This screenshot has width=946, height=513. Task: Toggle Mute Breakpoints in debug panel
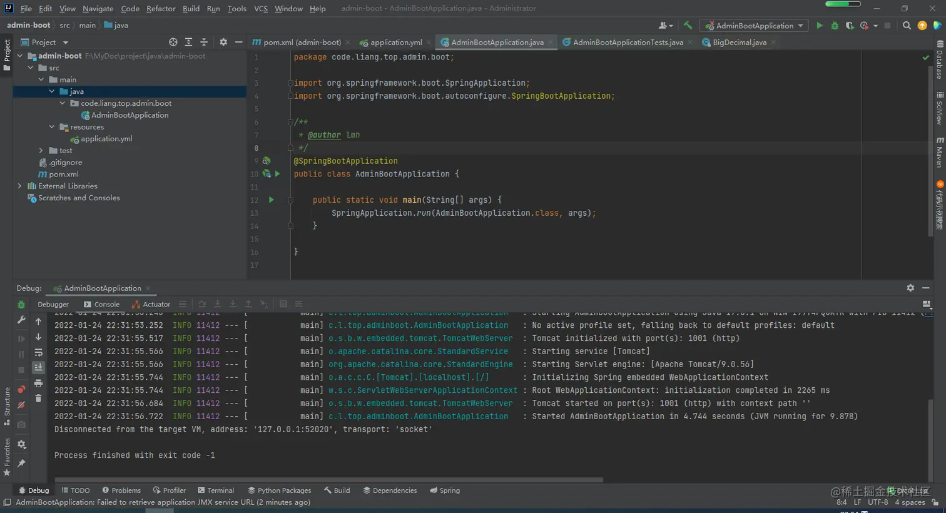pyautogui.click(x=21, y=405)
